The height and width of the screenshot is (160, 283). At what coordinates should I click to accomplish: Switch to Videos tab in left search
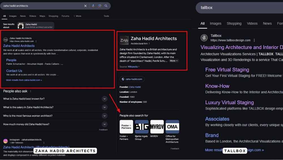coord(33,16)
